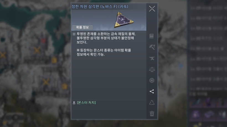This screenshot has height=127, width=227.
Task: Click the book codex icon
Action: pos(151,36)
